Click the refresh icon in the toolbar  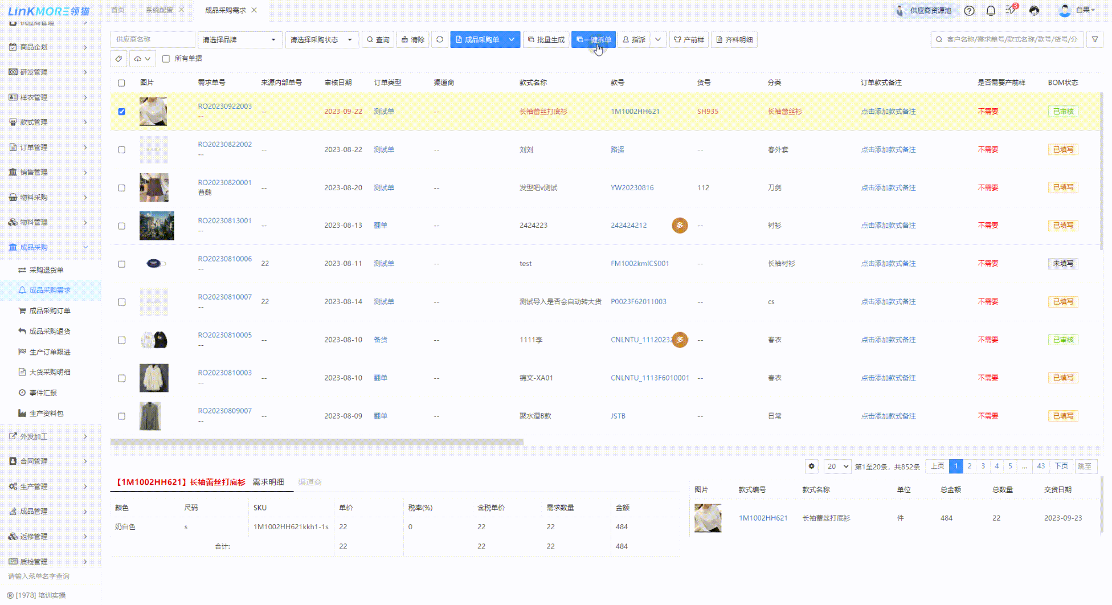click(439, 40)
